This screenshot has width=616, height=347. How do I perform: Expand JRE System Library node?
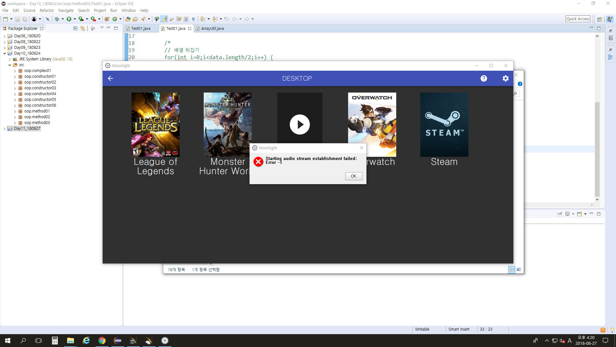pos(10,59)
